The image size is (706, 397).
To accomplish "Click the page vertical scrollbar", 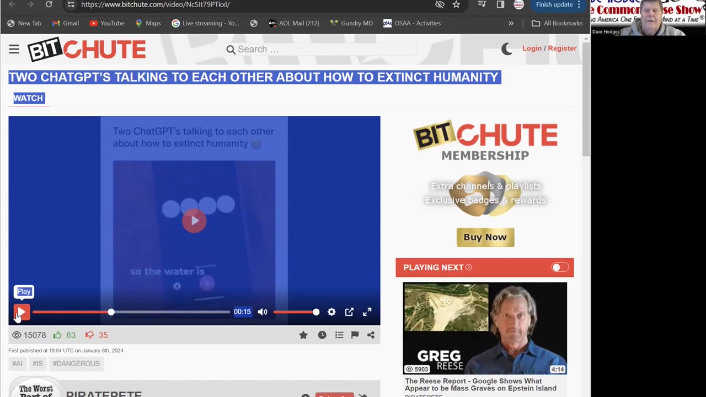I will (586, 99).
